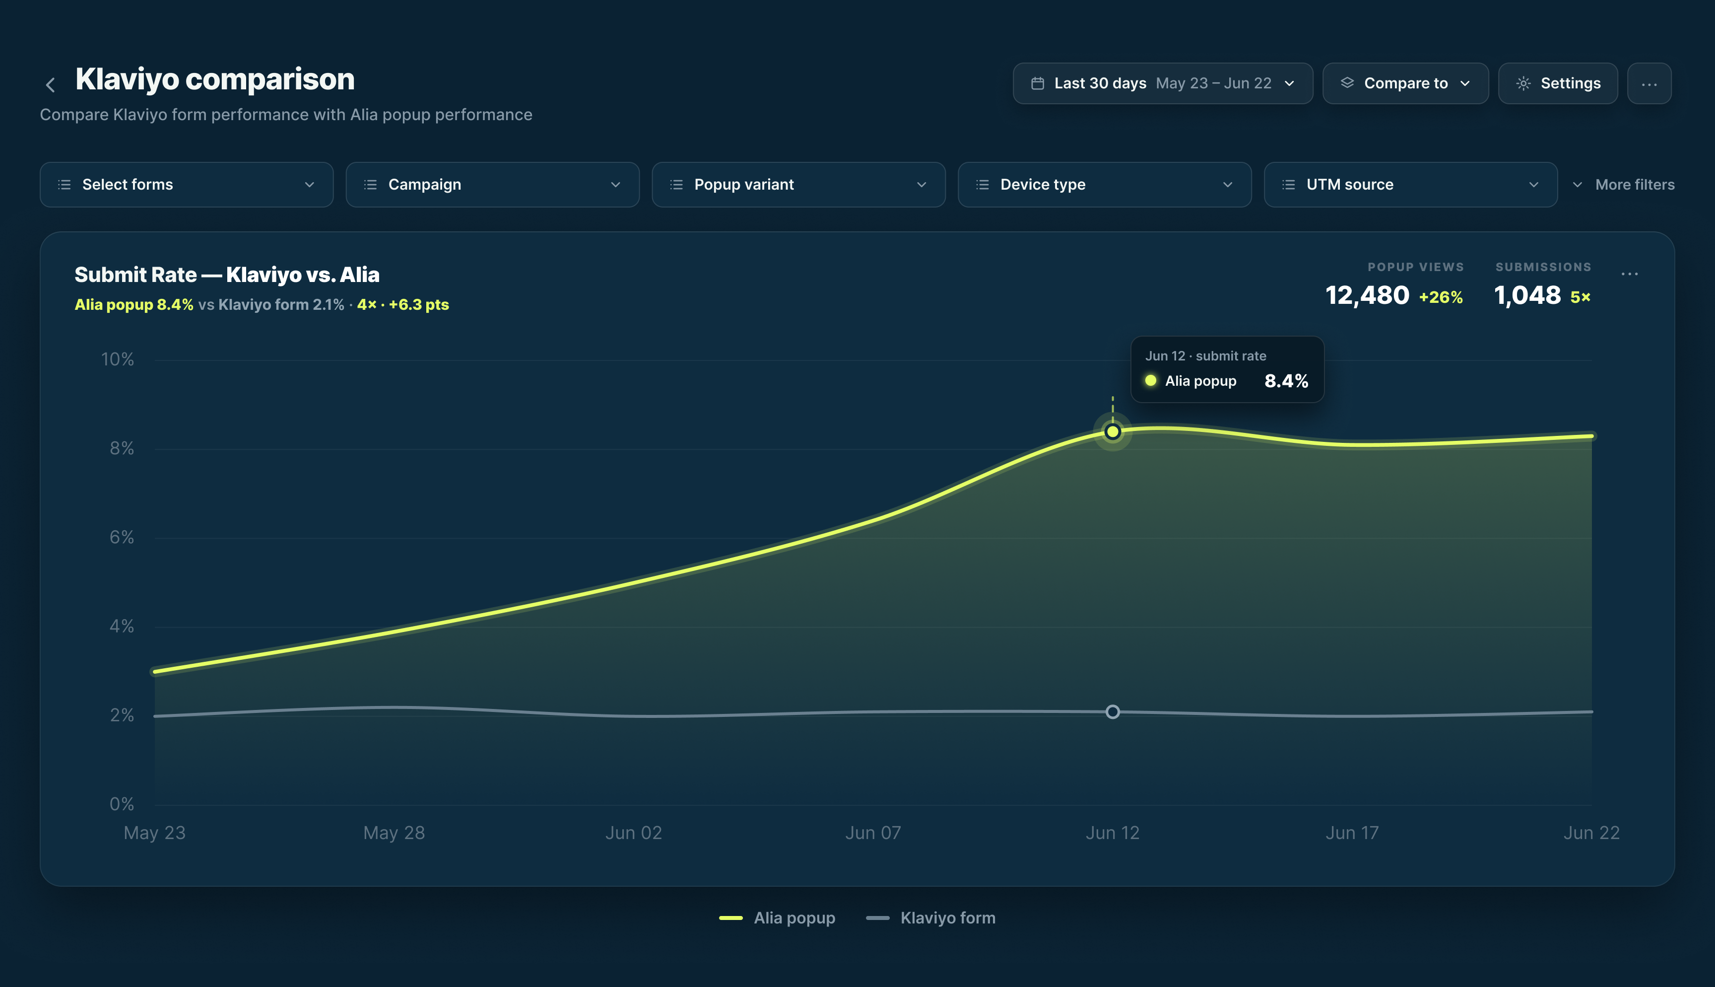
Task: Open the Compare to dropdown
Action: 1405,83
